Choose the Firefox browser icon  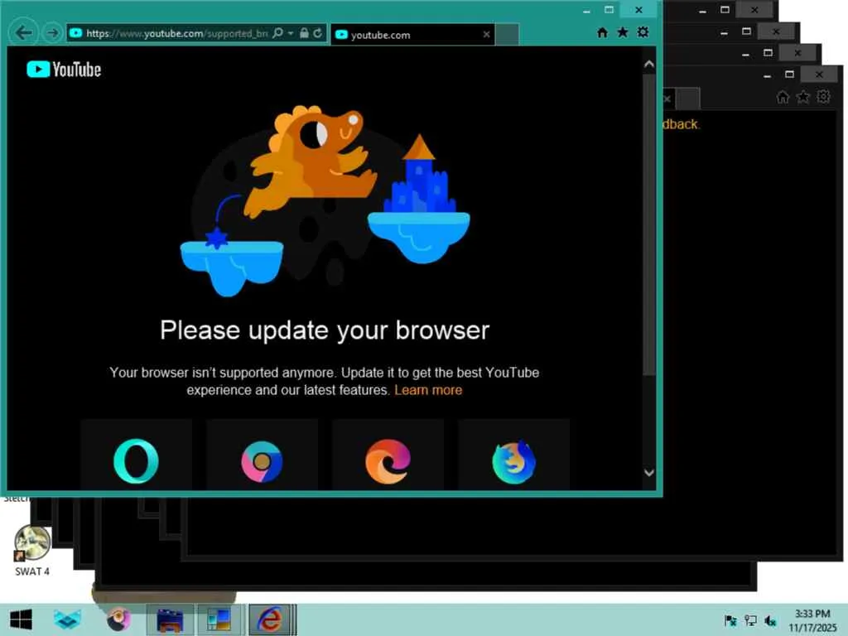pyautogui.click(x=513, y=462)
